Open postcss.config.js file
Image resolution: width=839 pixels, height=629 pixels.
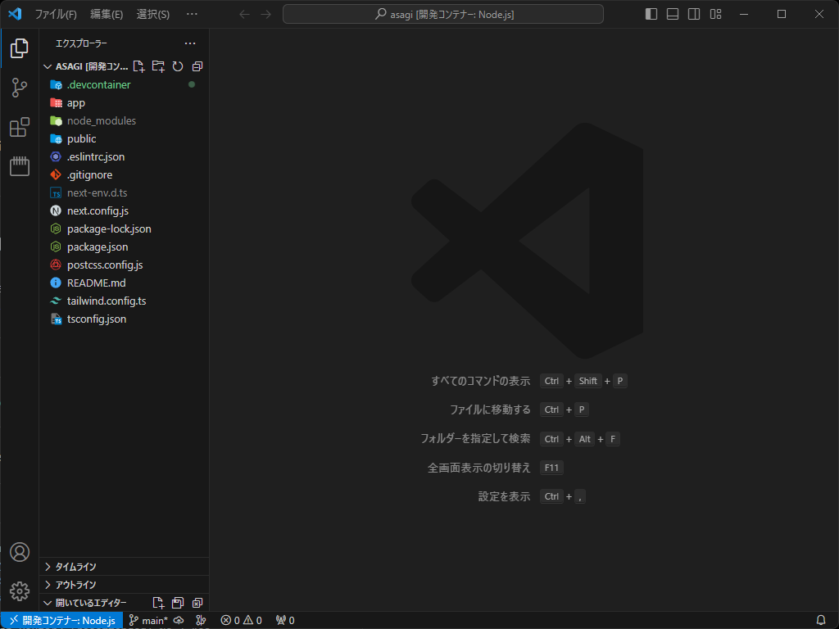click(123, 265)
